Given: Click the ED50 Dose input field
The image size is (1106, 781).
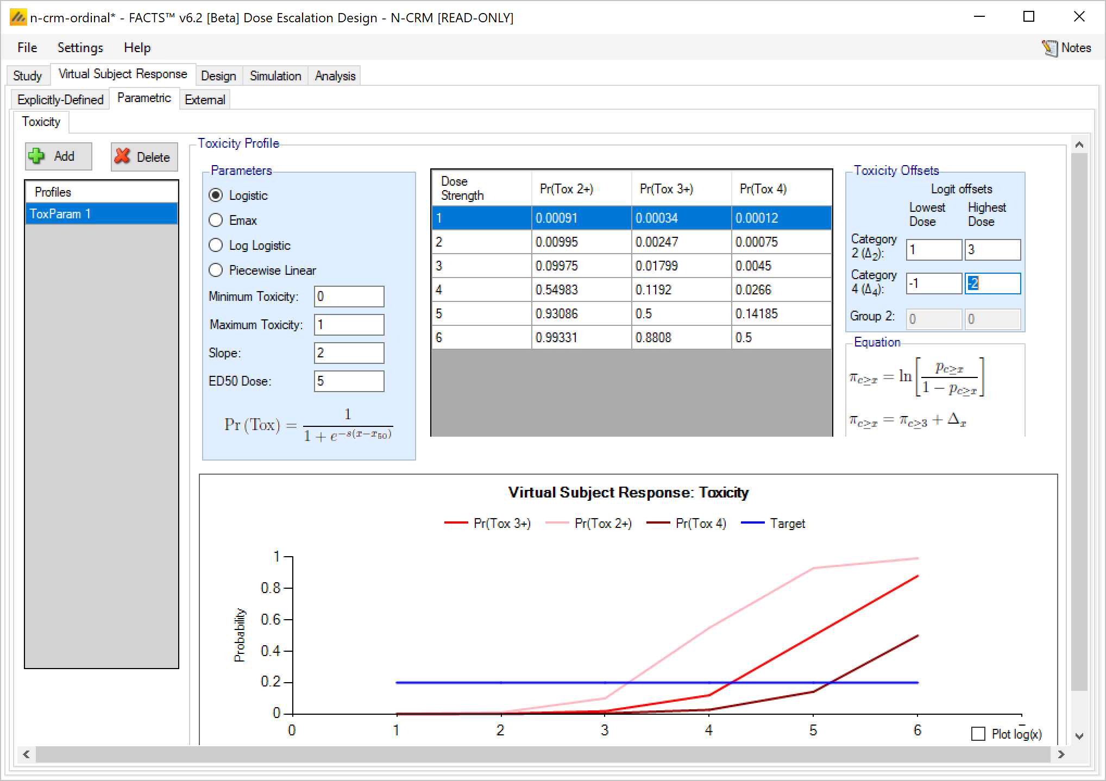Looking at the screenshot, I should pos(349,381).
